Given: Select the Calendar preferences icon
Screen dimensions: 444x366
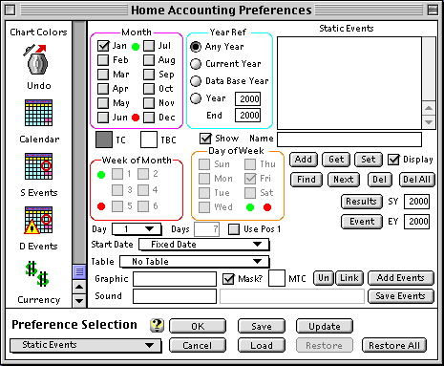Looking at the screenshot, I should (38, 113).
